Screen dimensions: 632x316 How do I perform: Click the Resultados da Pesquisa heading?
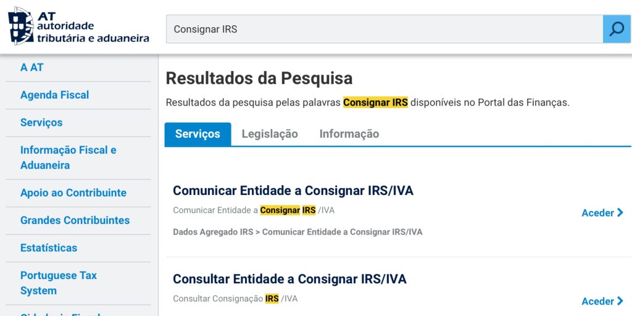point(259,78)
